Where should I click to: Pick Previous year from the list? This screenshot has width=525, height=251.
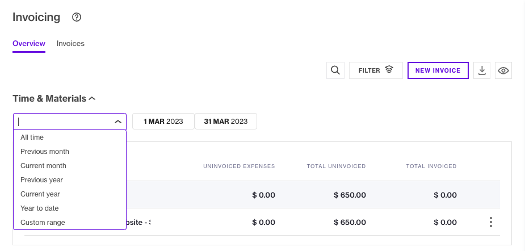(x=41, y=180)
